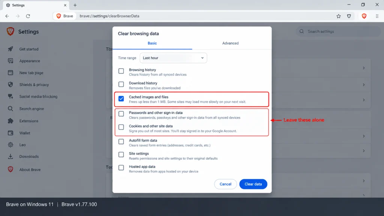Screen dimensions: 384x216
Task: Click the Get started rocket icon
Action: (10, 49)
